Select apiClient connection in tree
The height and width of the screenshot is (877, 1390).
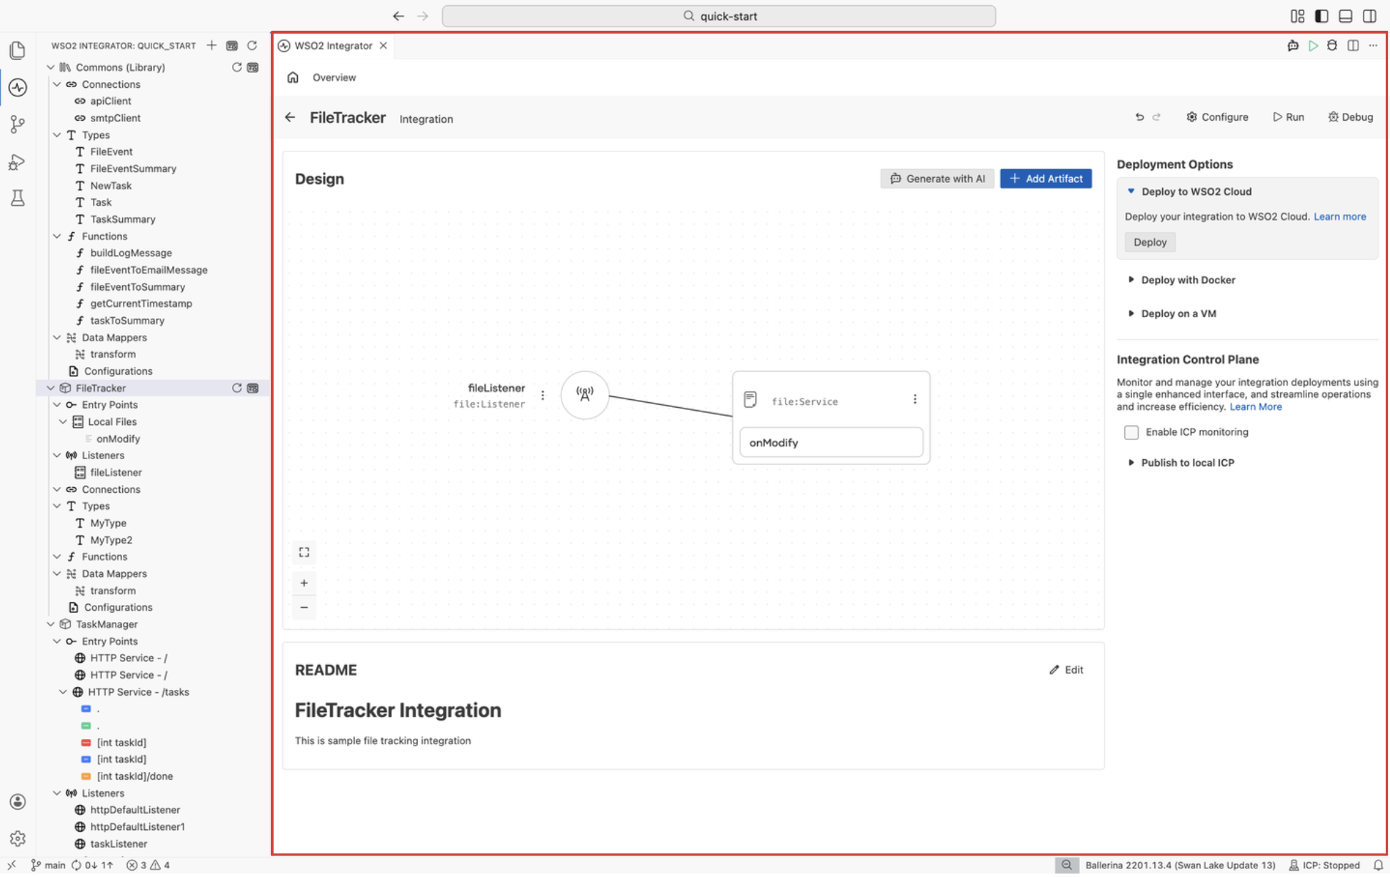(x=111, y=101)
